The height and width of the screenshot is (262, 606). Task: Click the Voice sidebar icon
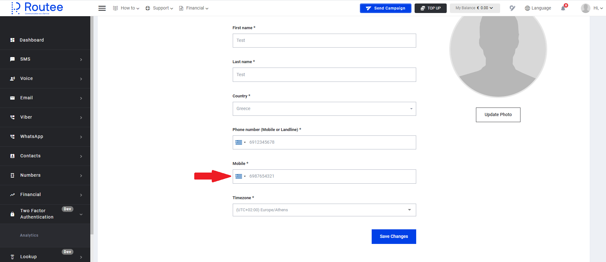(12, 79)
